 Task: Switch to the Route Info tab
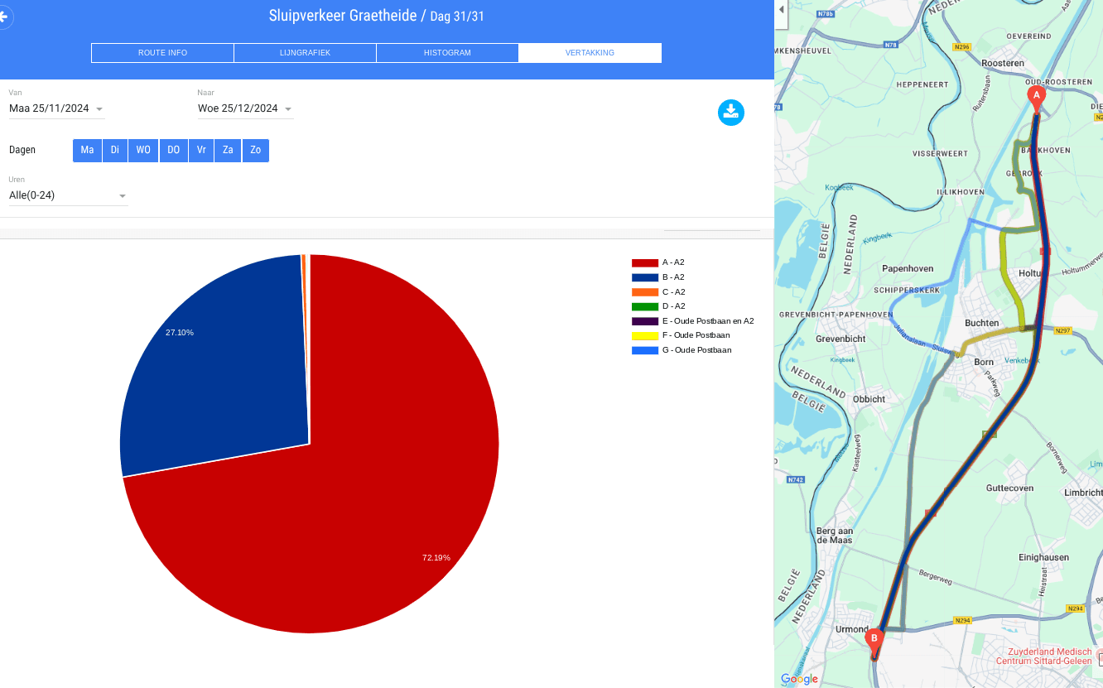(x=162, y=53)
